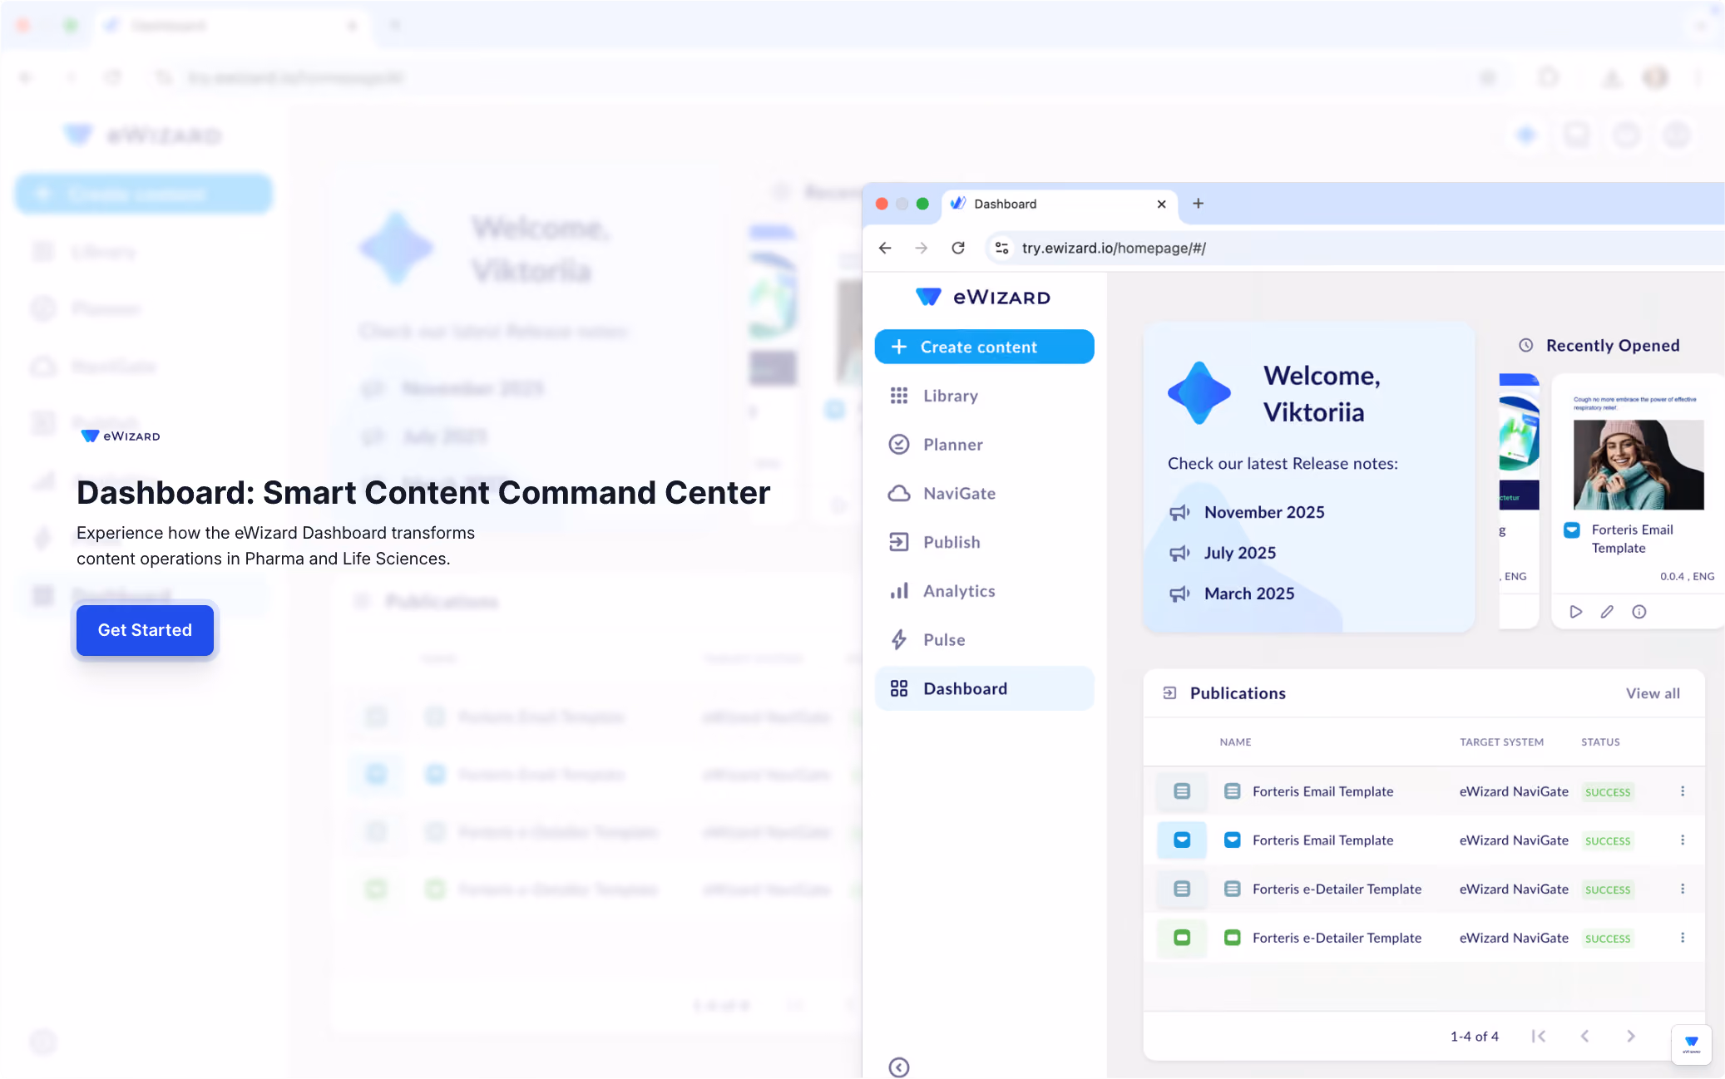Go to NaviGate in the sidebar
The height and width of the screenshot is (1079, 1725).
(984, 494)
